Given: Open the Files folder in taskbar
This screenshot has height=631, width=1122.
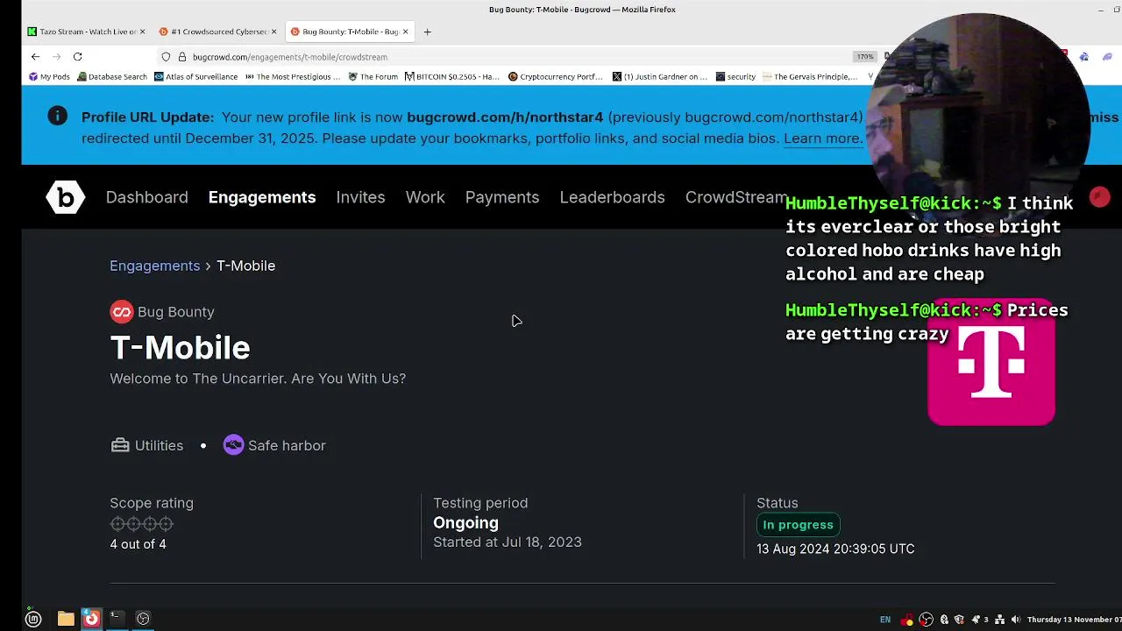Looking at the screenshot, I should tap(66, 619).
